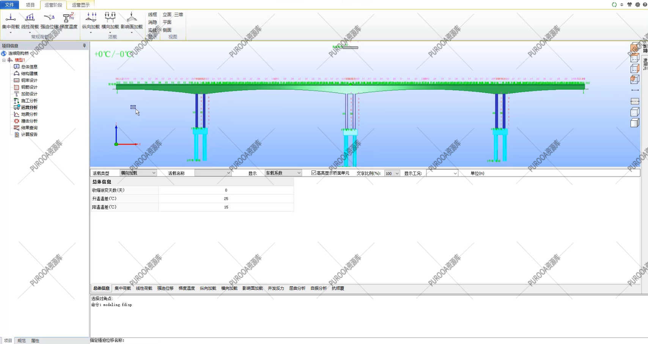Select the 线性荷载 linear load tool
Screen dimensions: 648x344
[30, 21]
